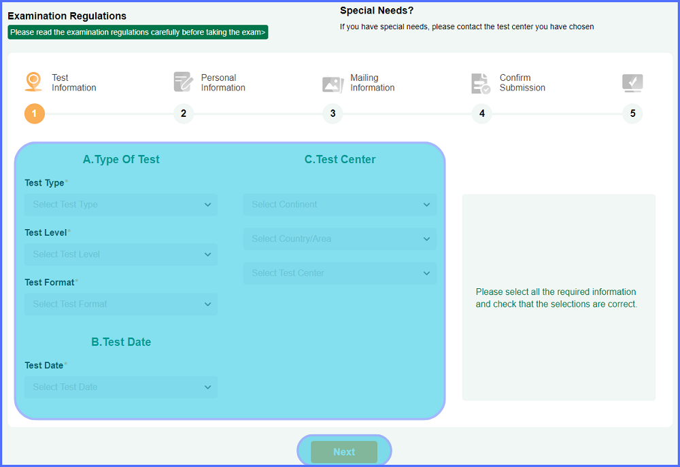Expand the Select Test Level dropdown
680x467 pixels.
pyautogui.click(x=121, y=254)
